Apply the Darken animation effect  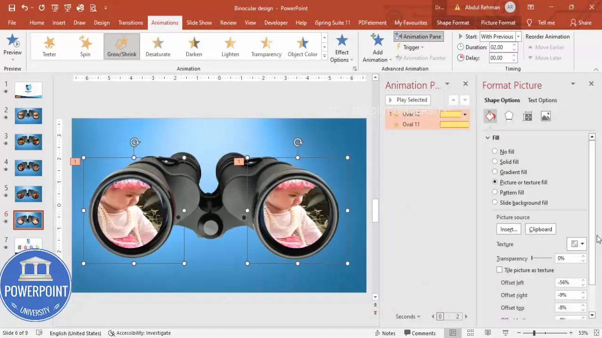coord(194,46)
